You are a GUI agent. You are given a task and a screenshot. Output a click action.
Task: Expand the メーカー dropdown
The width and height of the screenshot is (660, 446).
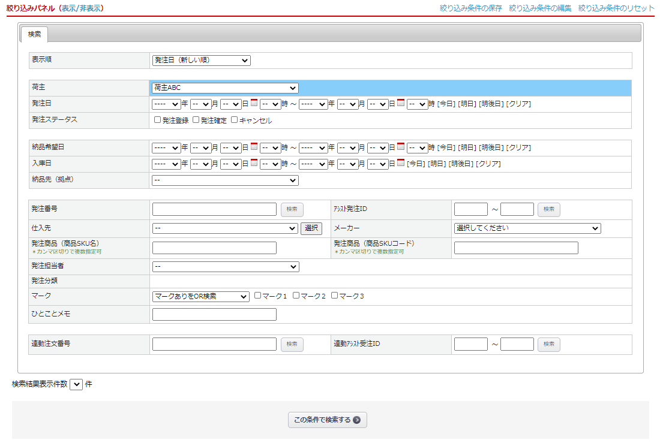click(527, 228)
